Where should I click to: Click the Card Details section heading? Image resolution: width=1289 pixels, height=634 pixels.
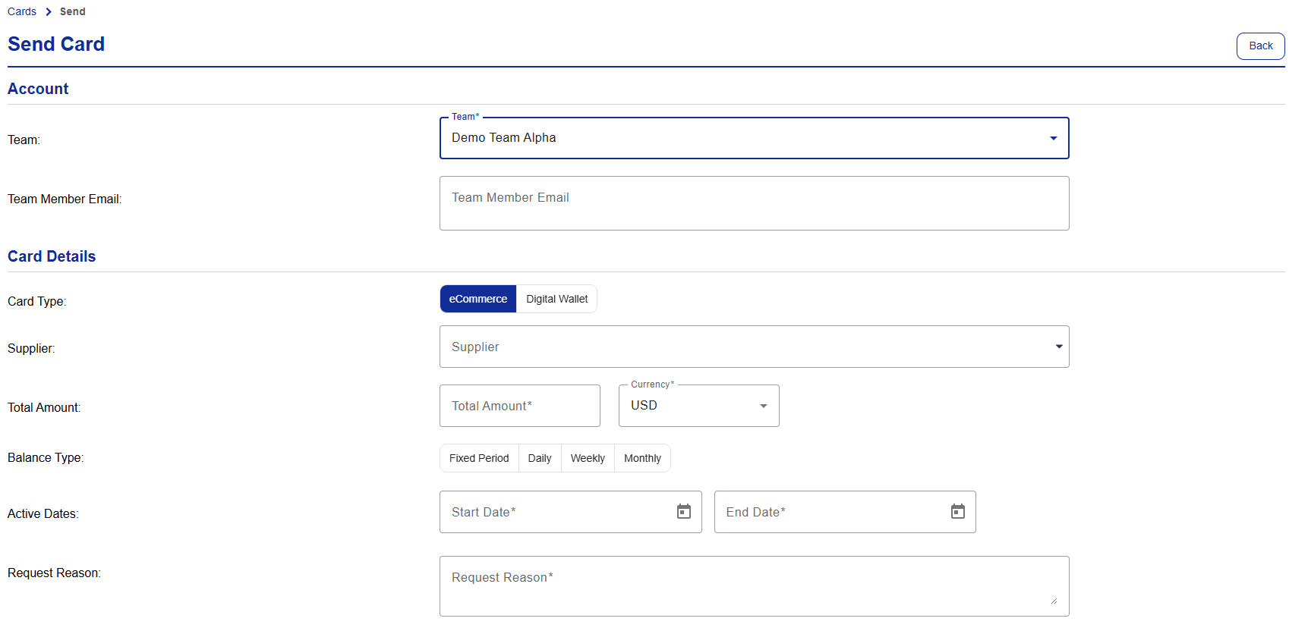click(52, 256)
